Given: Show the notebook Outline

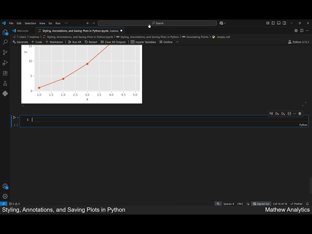Looking at the screenshot, I should coord(166,42).
